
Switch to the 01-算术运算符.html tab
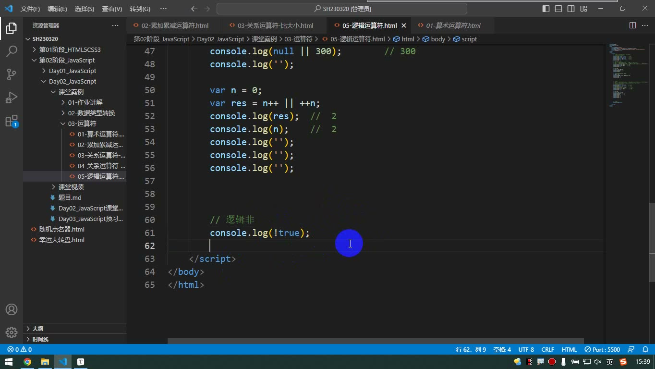(x=453, y=25)
